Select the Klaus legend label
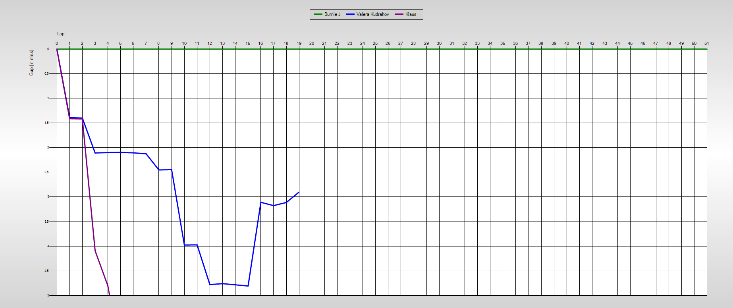Screen dimensions: 733x308 (x=411, y=14)
